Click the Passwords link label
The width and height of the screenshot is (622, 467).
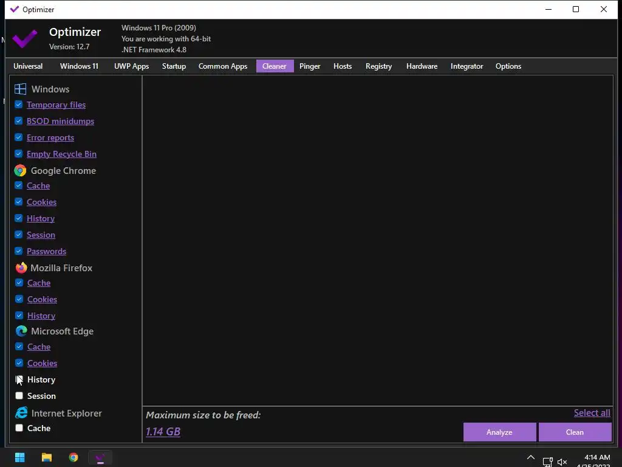pyautogui.click(x=46, y=251)
